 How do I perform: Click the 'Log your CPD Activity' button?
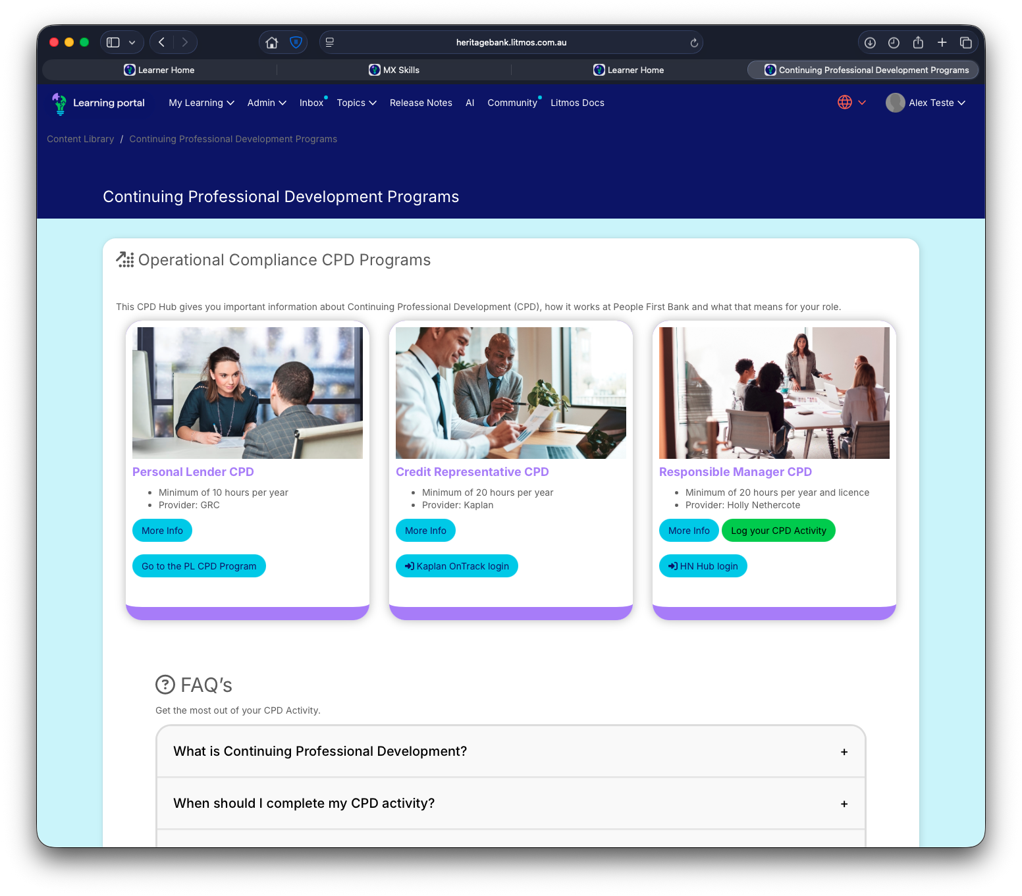click(778, 530)
